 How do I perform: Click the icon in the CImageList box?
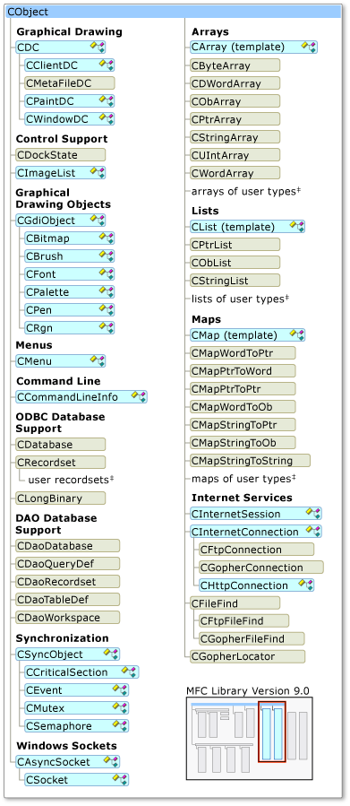(98, 172)
